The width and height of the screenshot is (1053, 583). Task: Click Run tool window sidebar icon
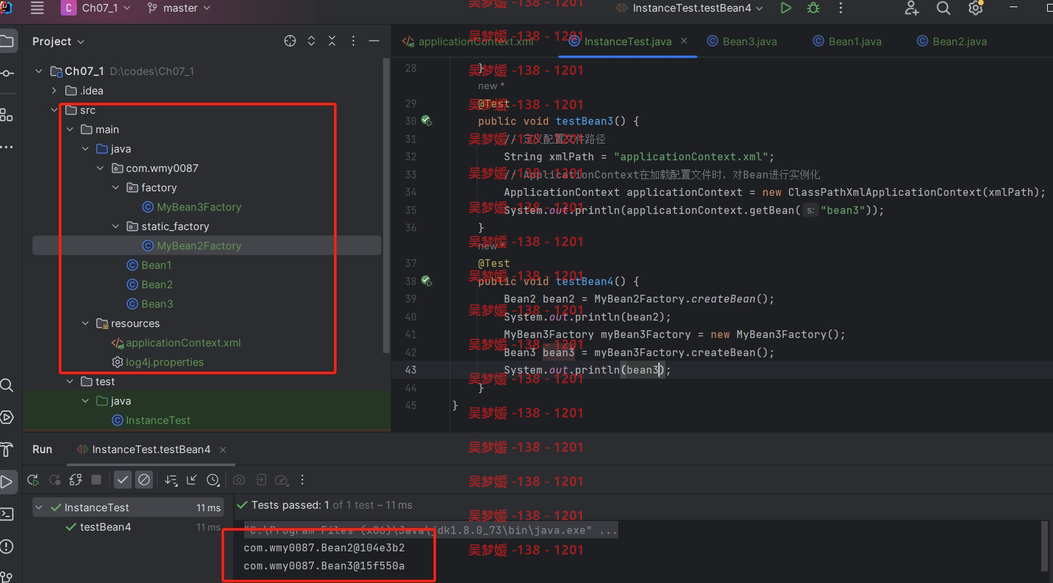tap(6, 482)
